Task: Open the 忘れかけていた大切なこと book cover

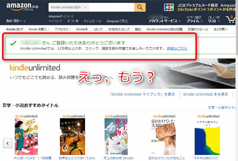Action: pyautogui.click(x=164, y=137)
